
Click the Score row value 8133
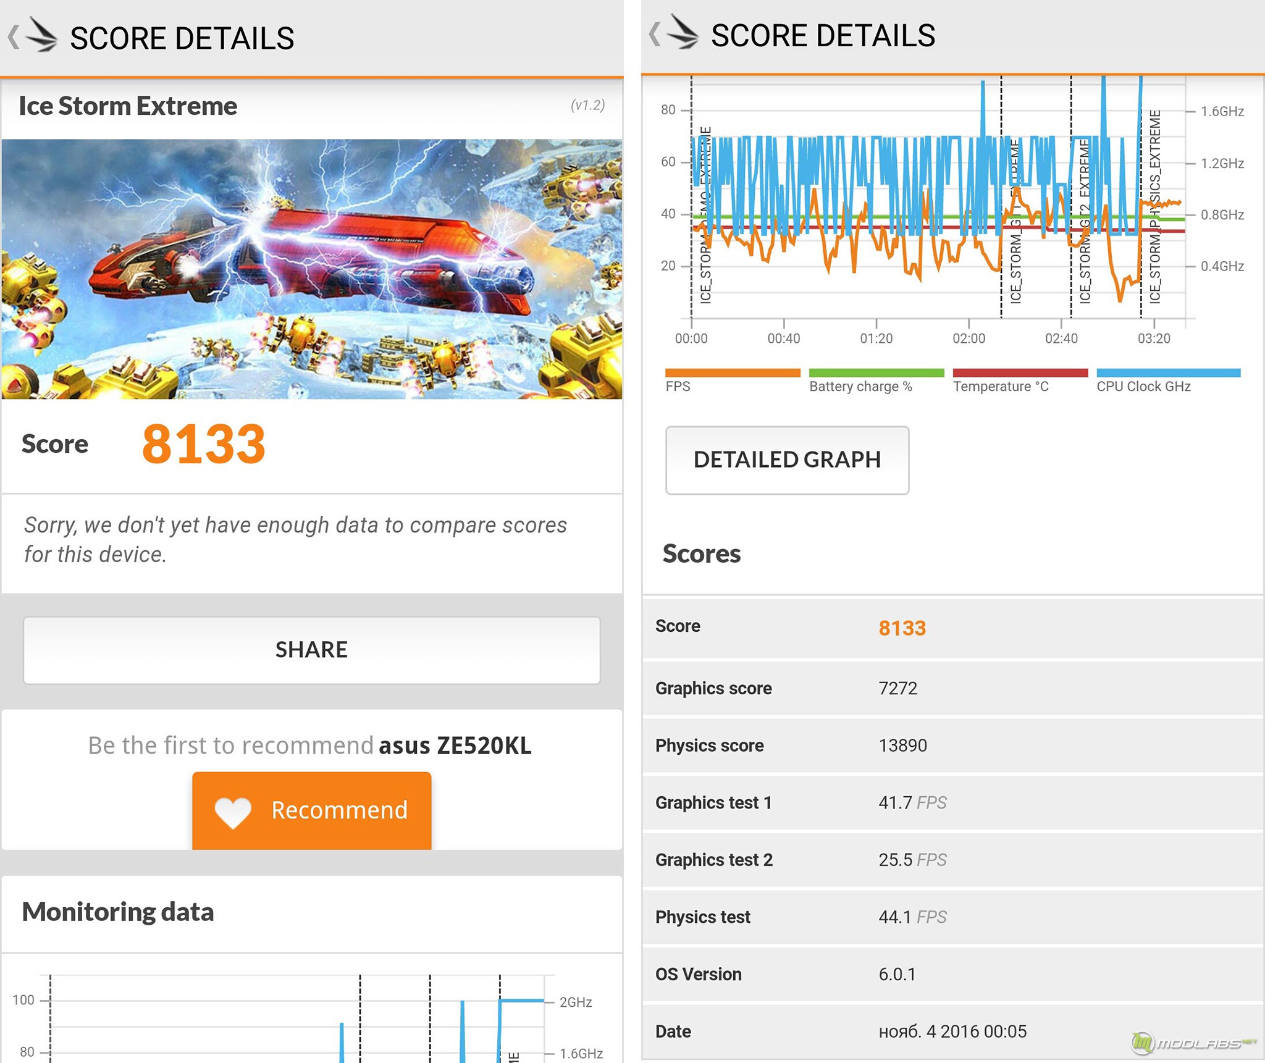tap(902, 628)
